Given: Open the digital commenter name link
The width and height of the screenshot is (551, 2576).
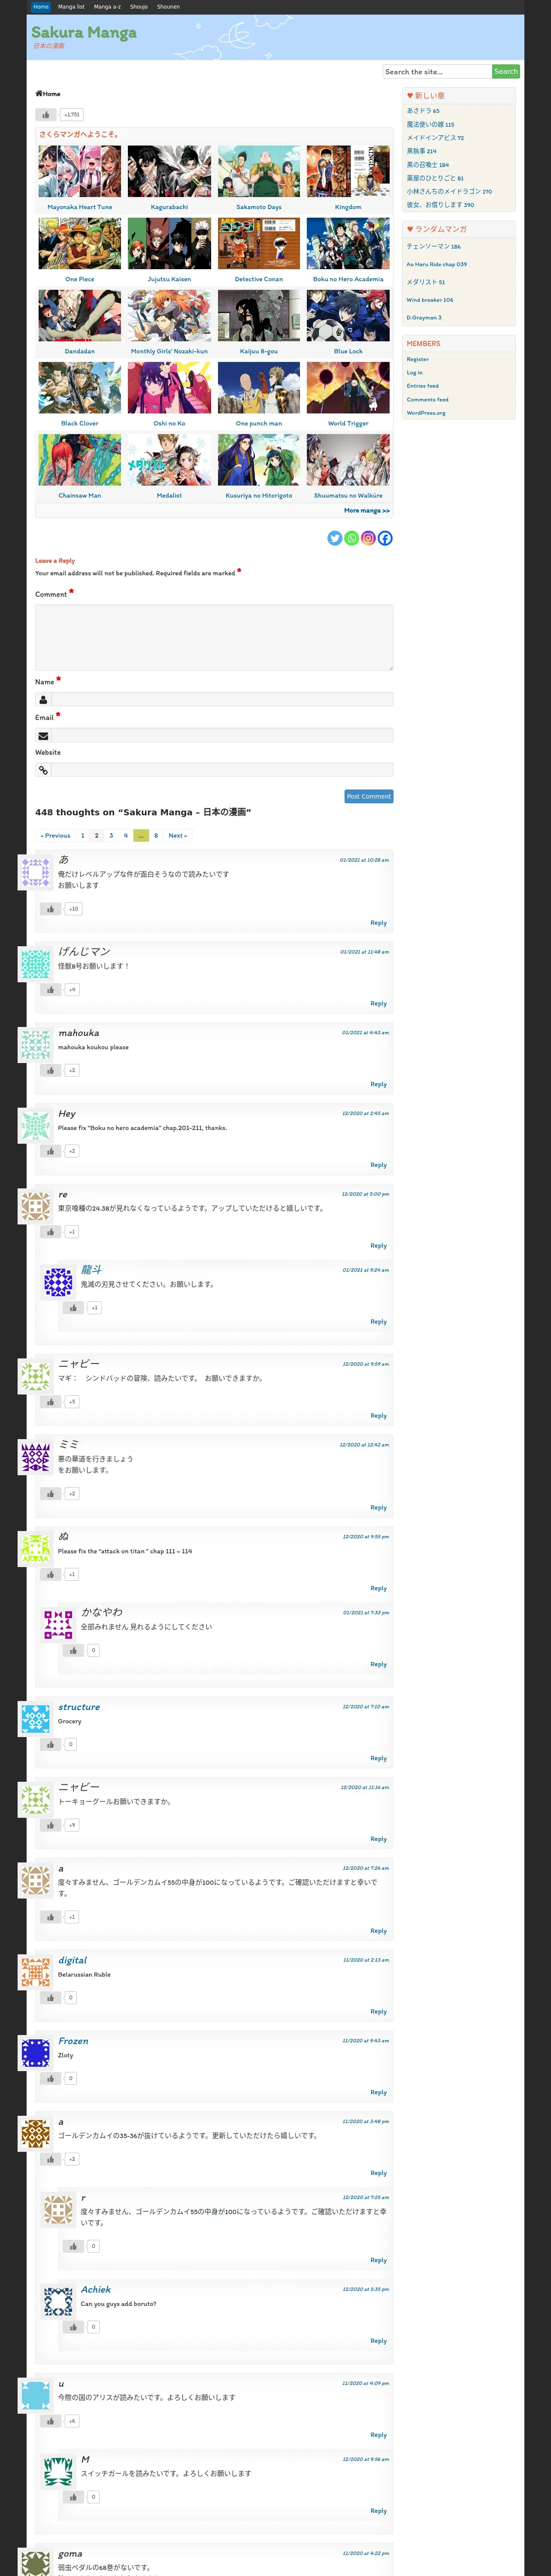Looking at the screenshot, I should (x=72, y=1961).
